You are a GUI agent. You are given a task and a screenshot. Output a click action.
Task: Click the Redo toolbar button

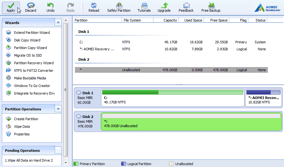(70, 8)
